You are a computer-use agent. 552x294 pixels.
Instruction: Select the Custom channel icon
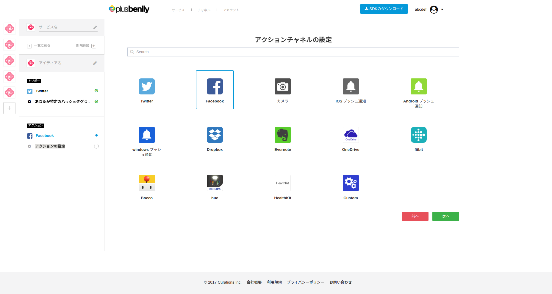coord(351,183)
